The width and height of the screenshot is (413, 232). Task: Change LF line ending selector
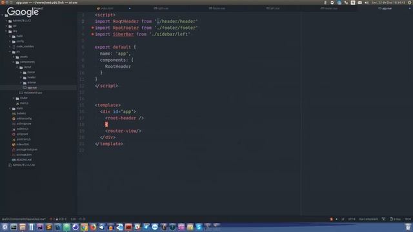pyautogui.click(x=343, y=219)
